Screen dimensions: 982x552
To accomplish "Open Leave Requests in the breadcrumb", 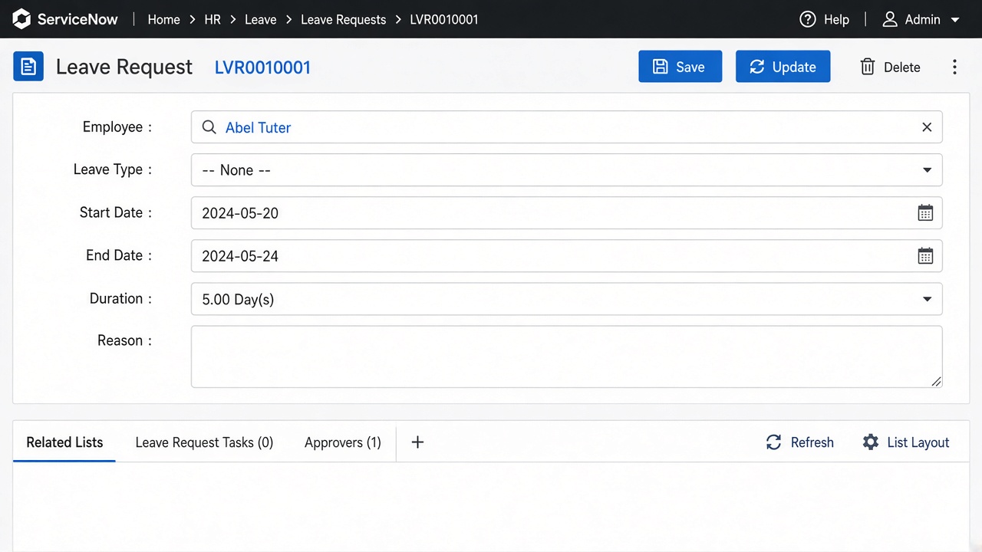I will pyautogui.click(x=343, y=19).
